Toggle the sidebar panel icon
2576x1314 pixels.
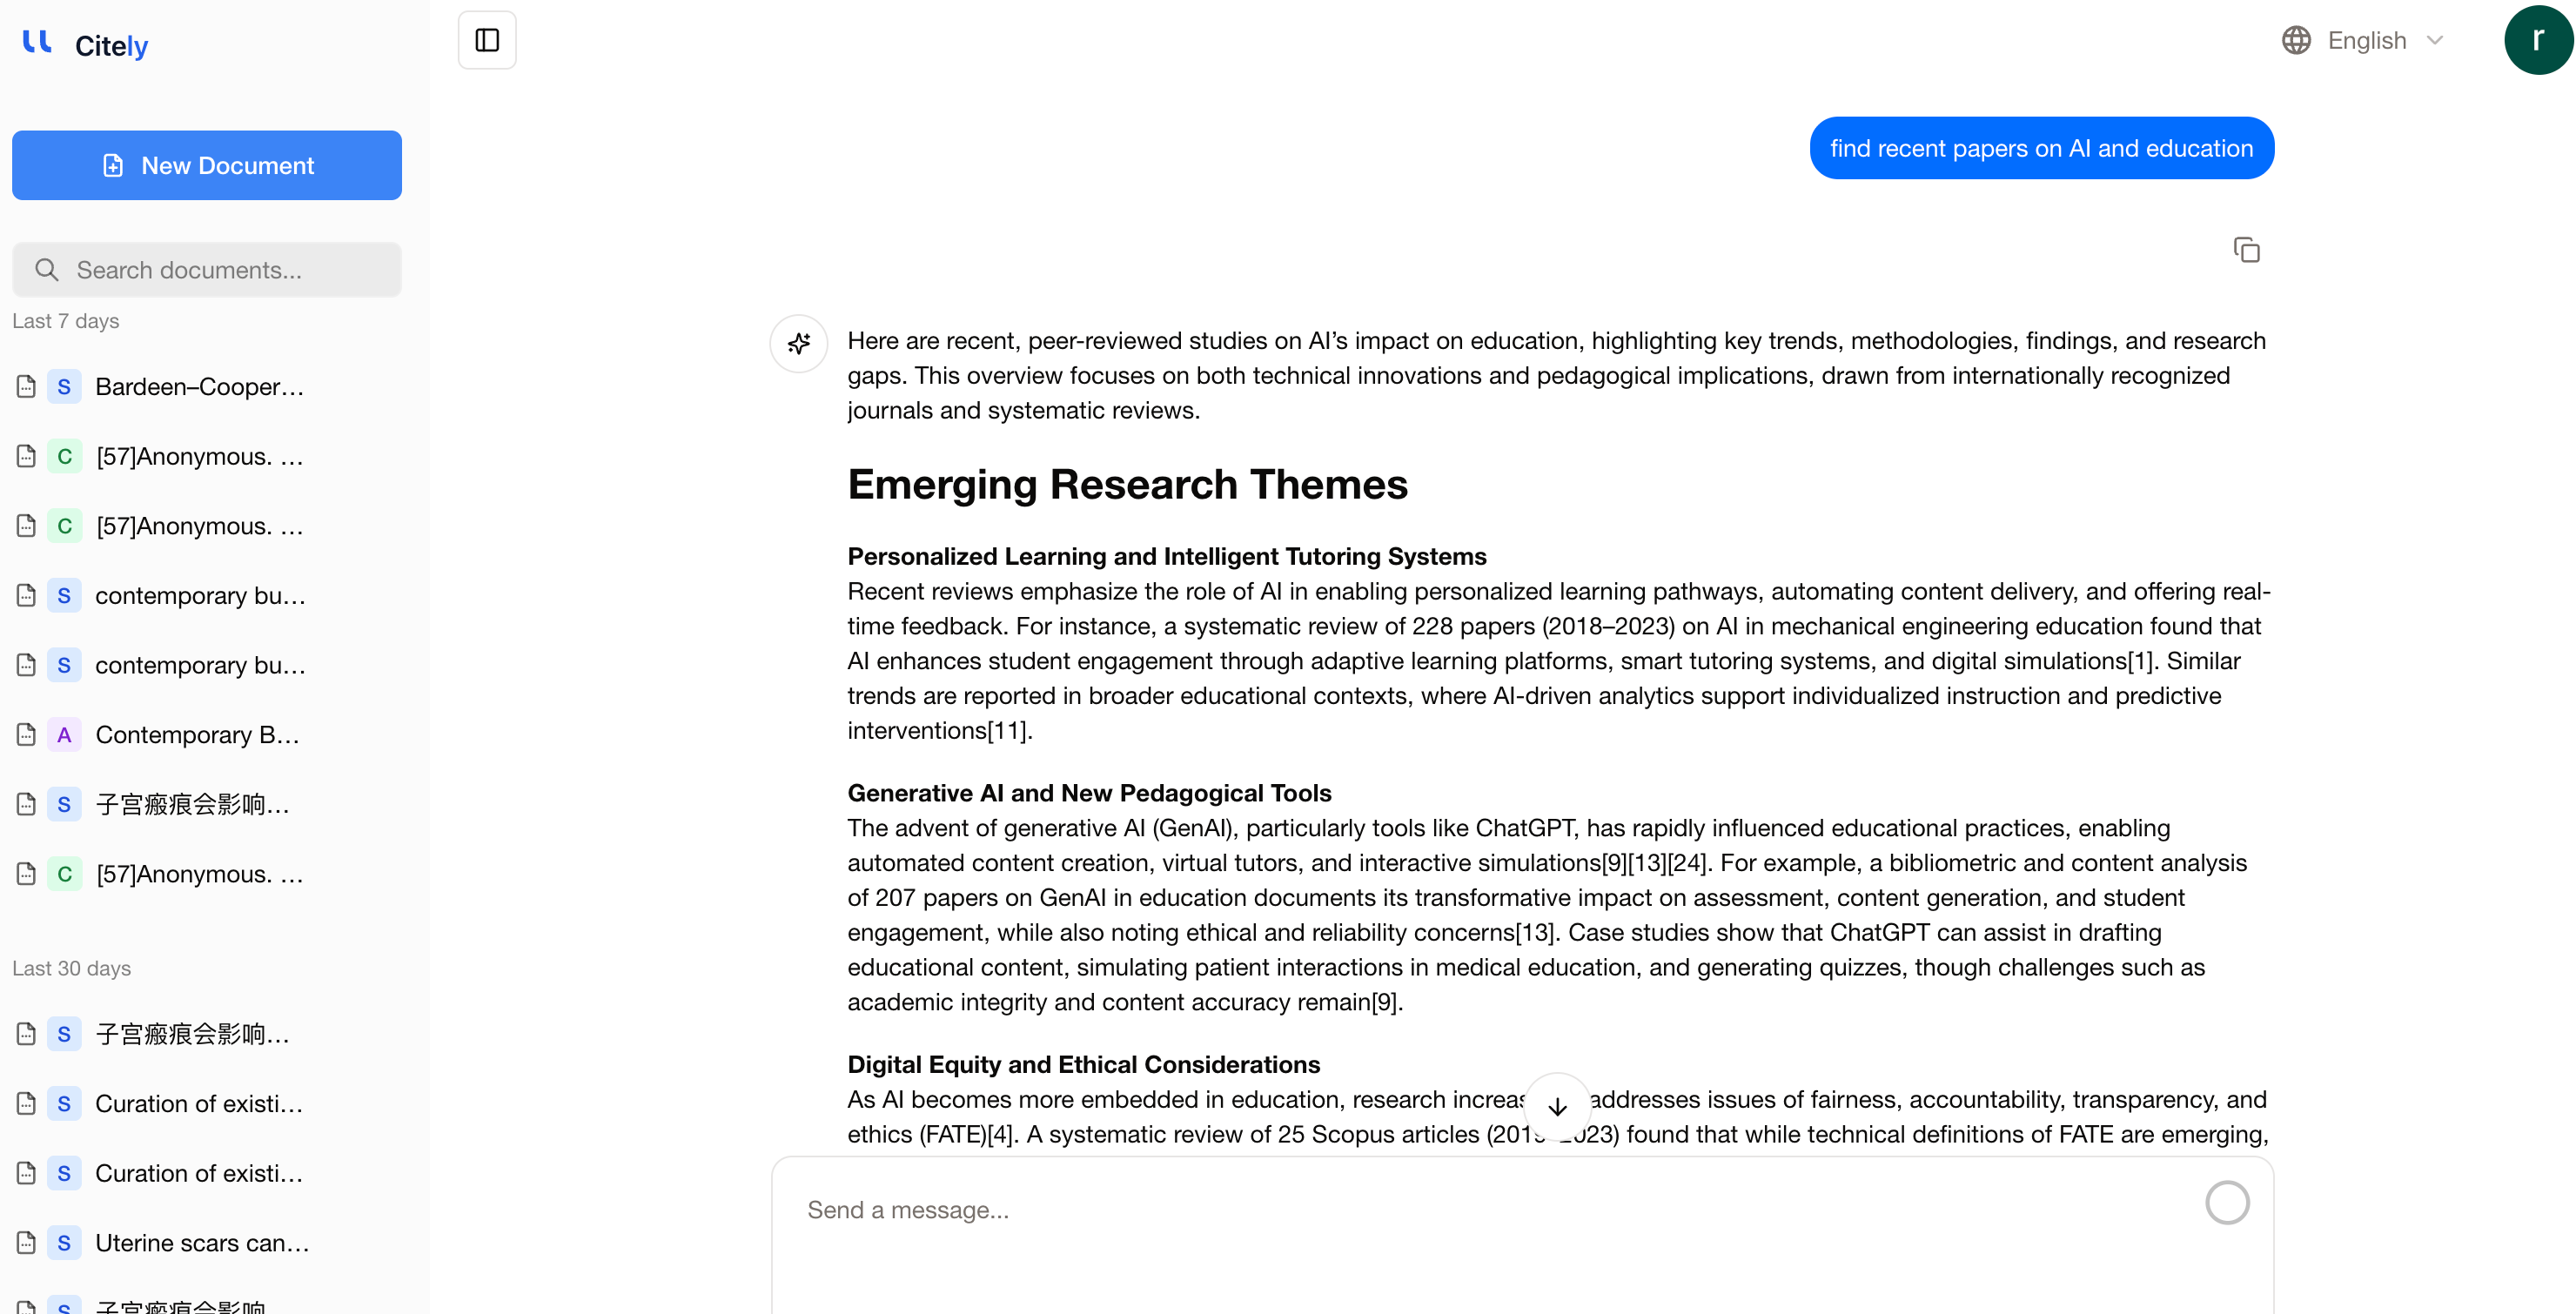coord(487,40)
